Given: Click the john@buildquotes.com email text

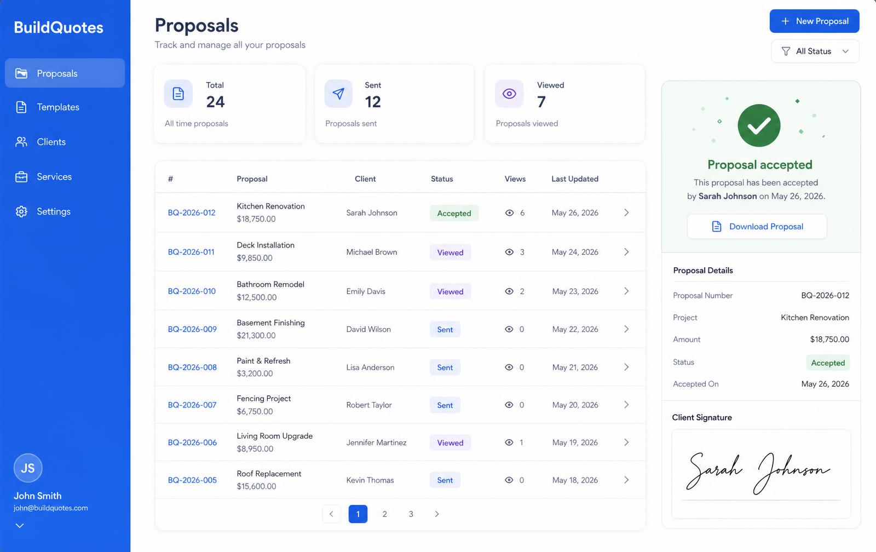Looking at the screenshot, I should (51, 508).
